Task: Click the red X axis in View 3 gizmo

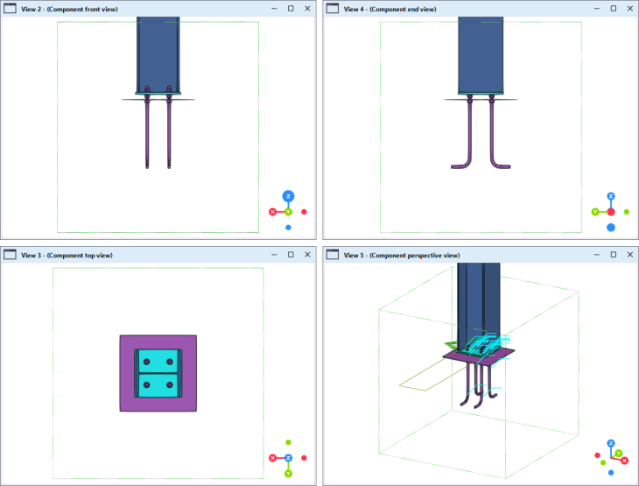Action: pyautogui.click(x=272, y=458)
